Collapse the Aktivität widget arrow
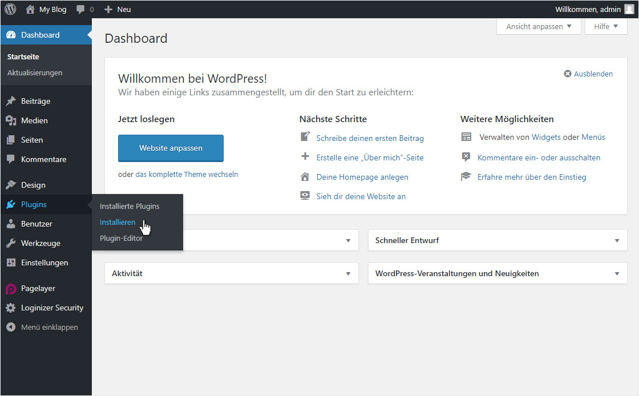 [x=348, y=273]
